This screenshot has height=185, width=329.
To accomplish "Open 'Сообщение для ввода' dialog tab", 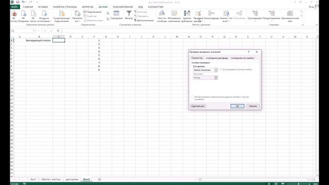I will coord(217,58).
